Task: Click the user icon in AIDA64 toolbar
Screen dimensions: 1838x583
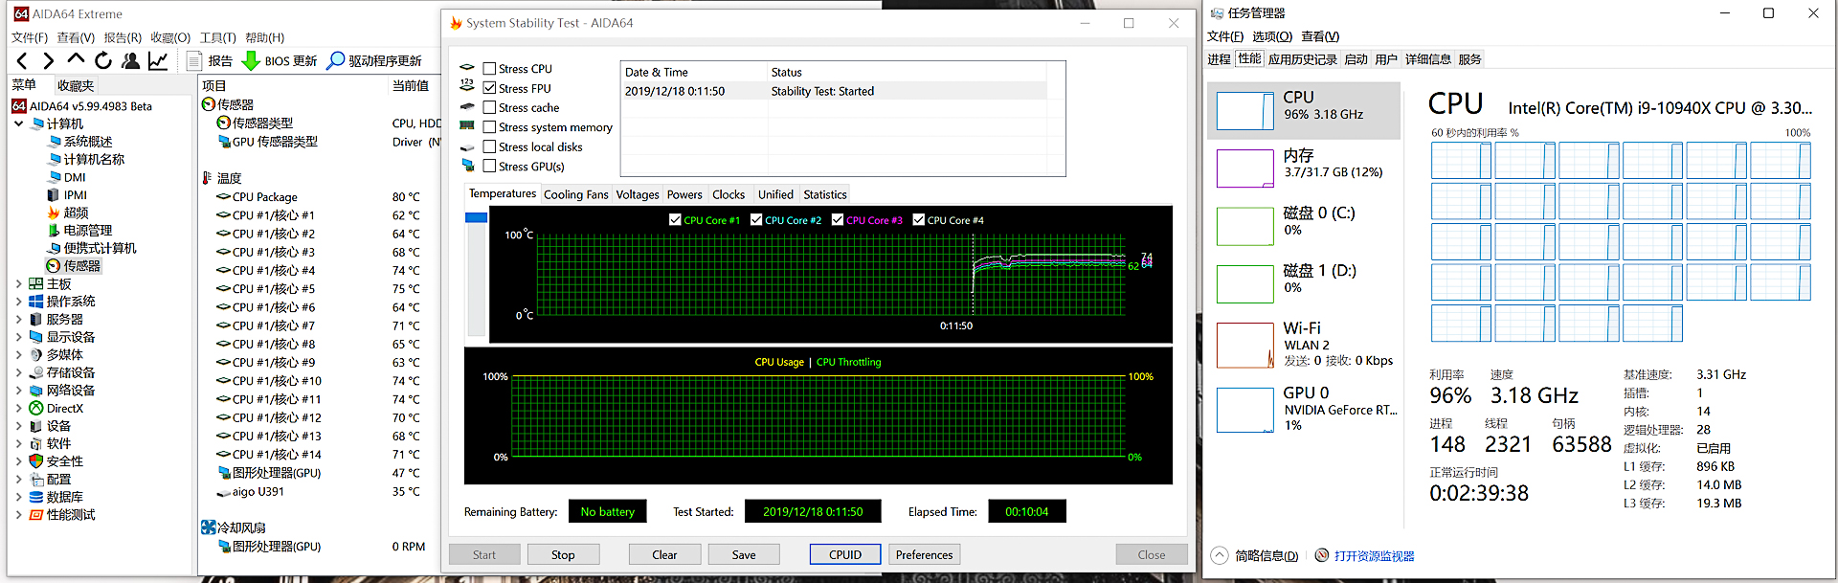Action: tap(130, 60)
